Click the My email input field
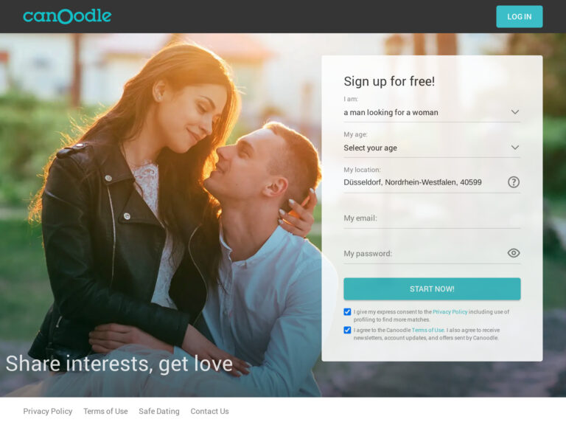This screenshot has height=425, width=566. pos(432,218)
